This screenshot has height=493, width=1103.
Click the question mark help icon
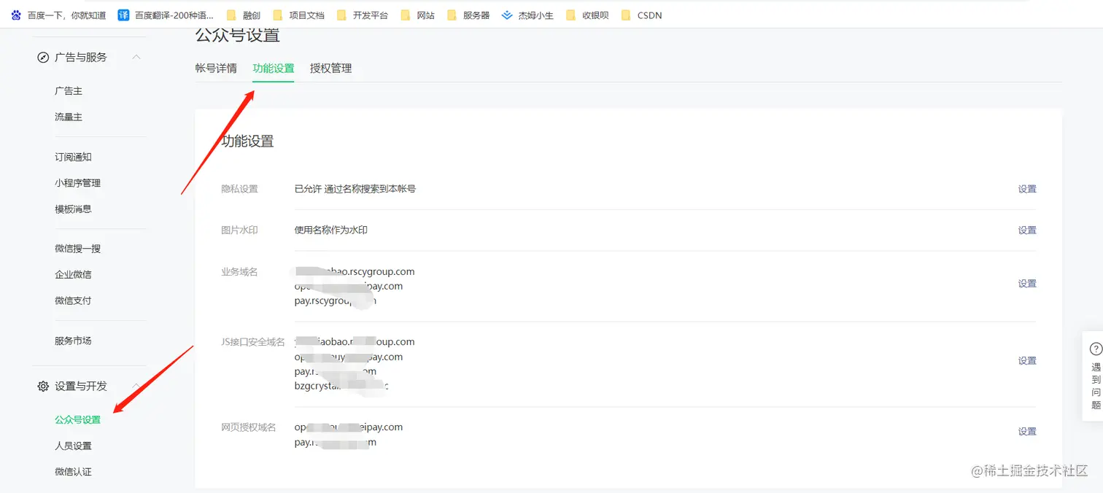1096,349
